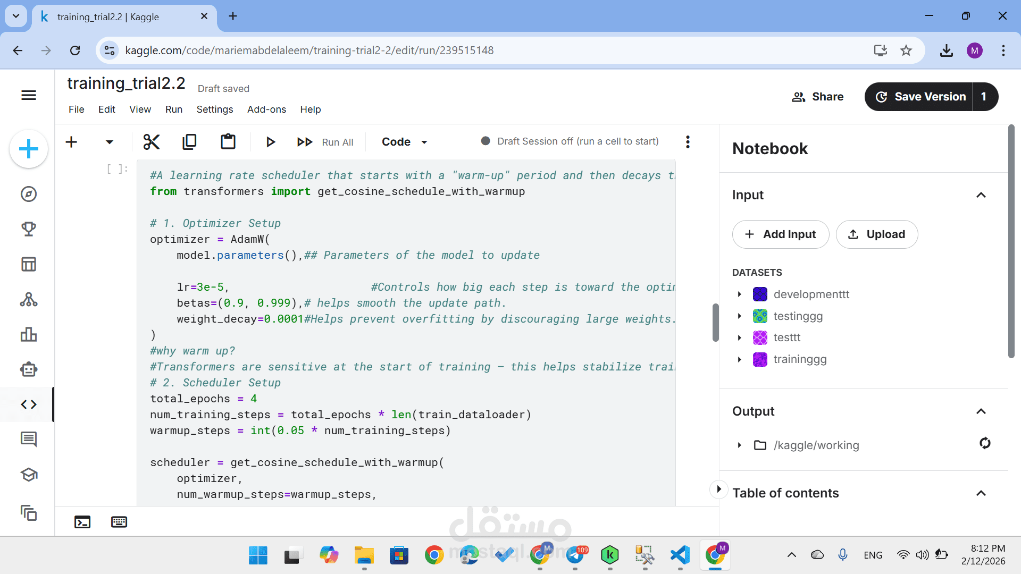Screen dimensions: 1021x574
Task: Open add cell dropdown arrow
Action: (110, 142)
